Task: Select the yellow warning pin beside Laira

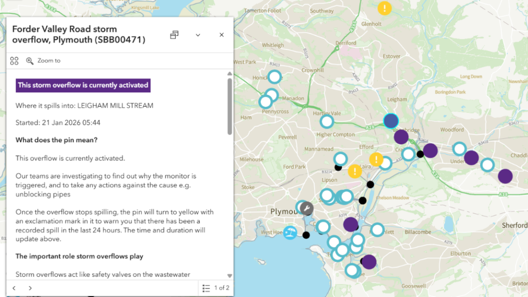Action: [x=355, y=171]
